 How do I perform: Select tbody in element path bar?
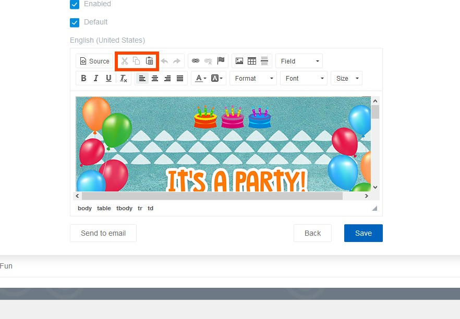tap(124, 208)
